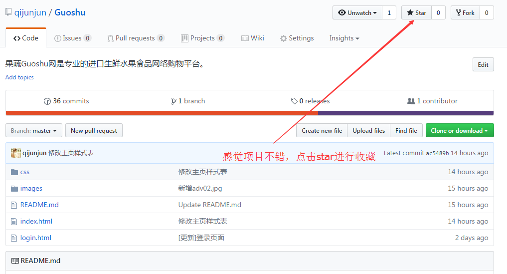Open commit message 新增adv02.jpg
This screenshot has width=507, height=274.
pyautogui.click(x=200, y=188)
